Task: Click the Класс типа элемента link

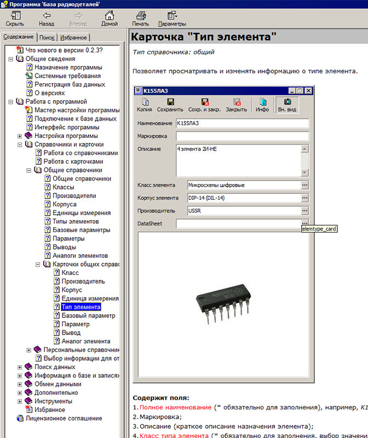Action: point(174,435)
